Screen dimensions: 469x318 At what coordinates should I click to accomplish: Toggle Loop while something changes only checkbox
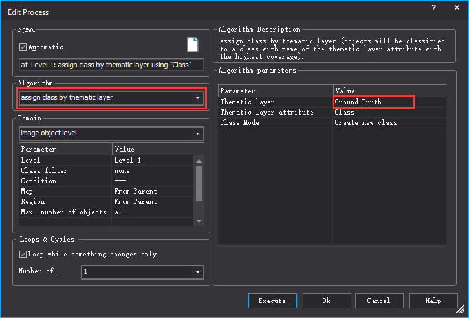pos(23,255)
